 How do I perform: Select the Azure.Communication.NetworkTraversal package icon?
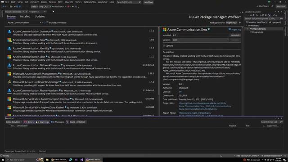click(9, 66)
